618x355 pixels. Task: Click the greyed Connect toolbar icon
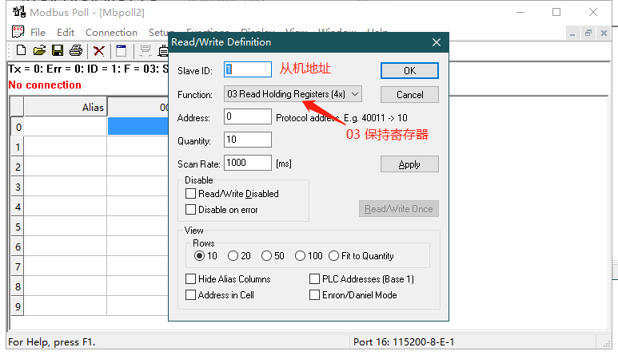coord(146,51)
